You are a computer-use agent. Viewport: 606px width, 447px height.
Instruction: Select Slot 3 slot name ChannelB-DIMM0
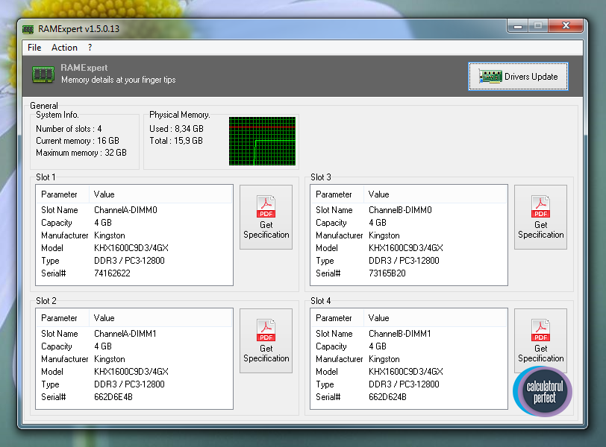(400, 210)
